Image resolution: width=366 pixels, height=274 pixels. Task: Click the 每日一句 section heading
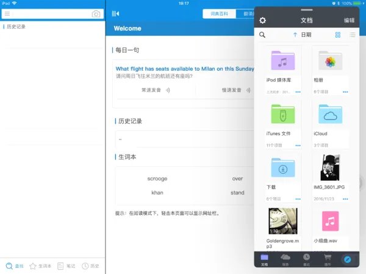click(127, 50)
